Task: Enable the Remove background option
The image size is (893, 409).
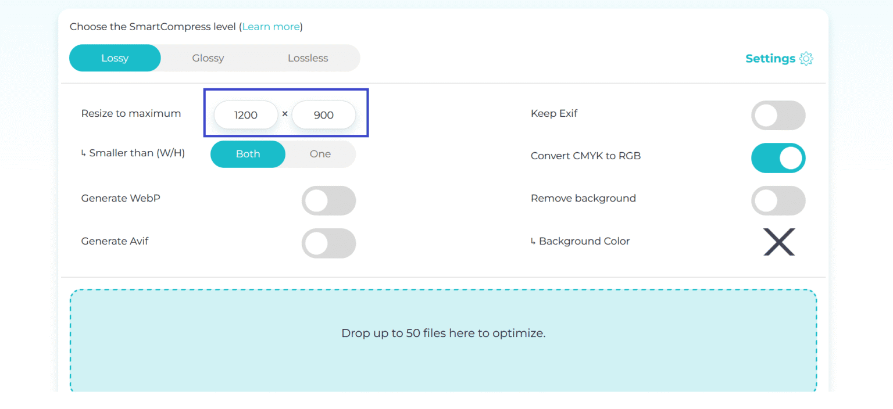Action: click(x=778, y=200)
